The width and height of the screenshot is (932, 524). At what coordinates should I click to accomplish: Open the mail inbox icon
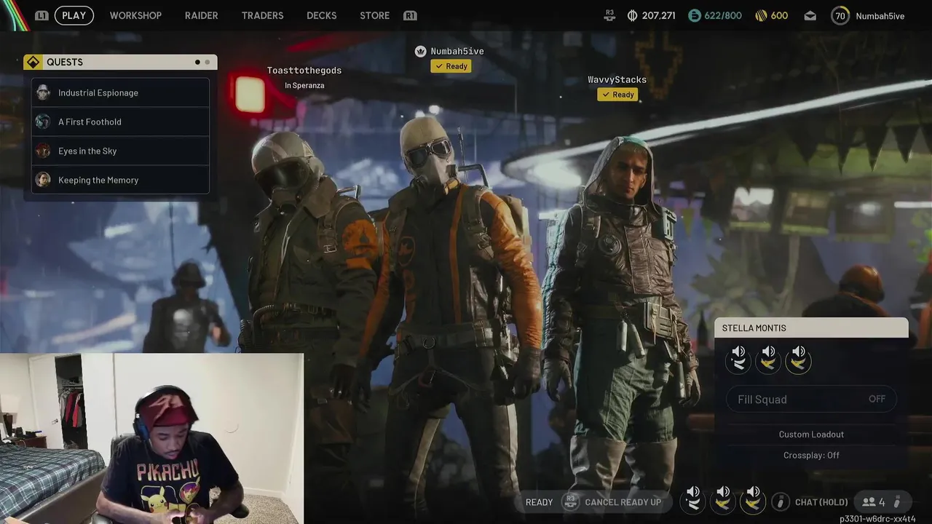[810, 16]
